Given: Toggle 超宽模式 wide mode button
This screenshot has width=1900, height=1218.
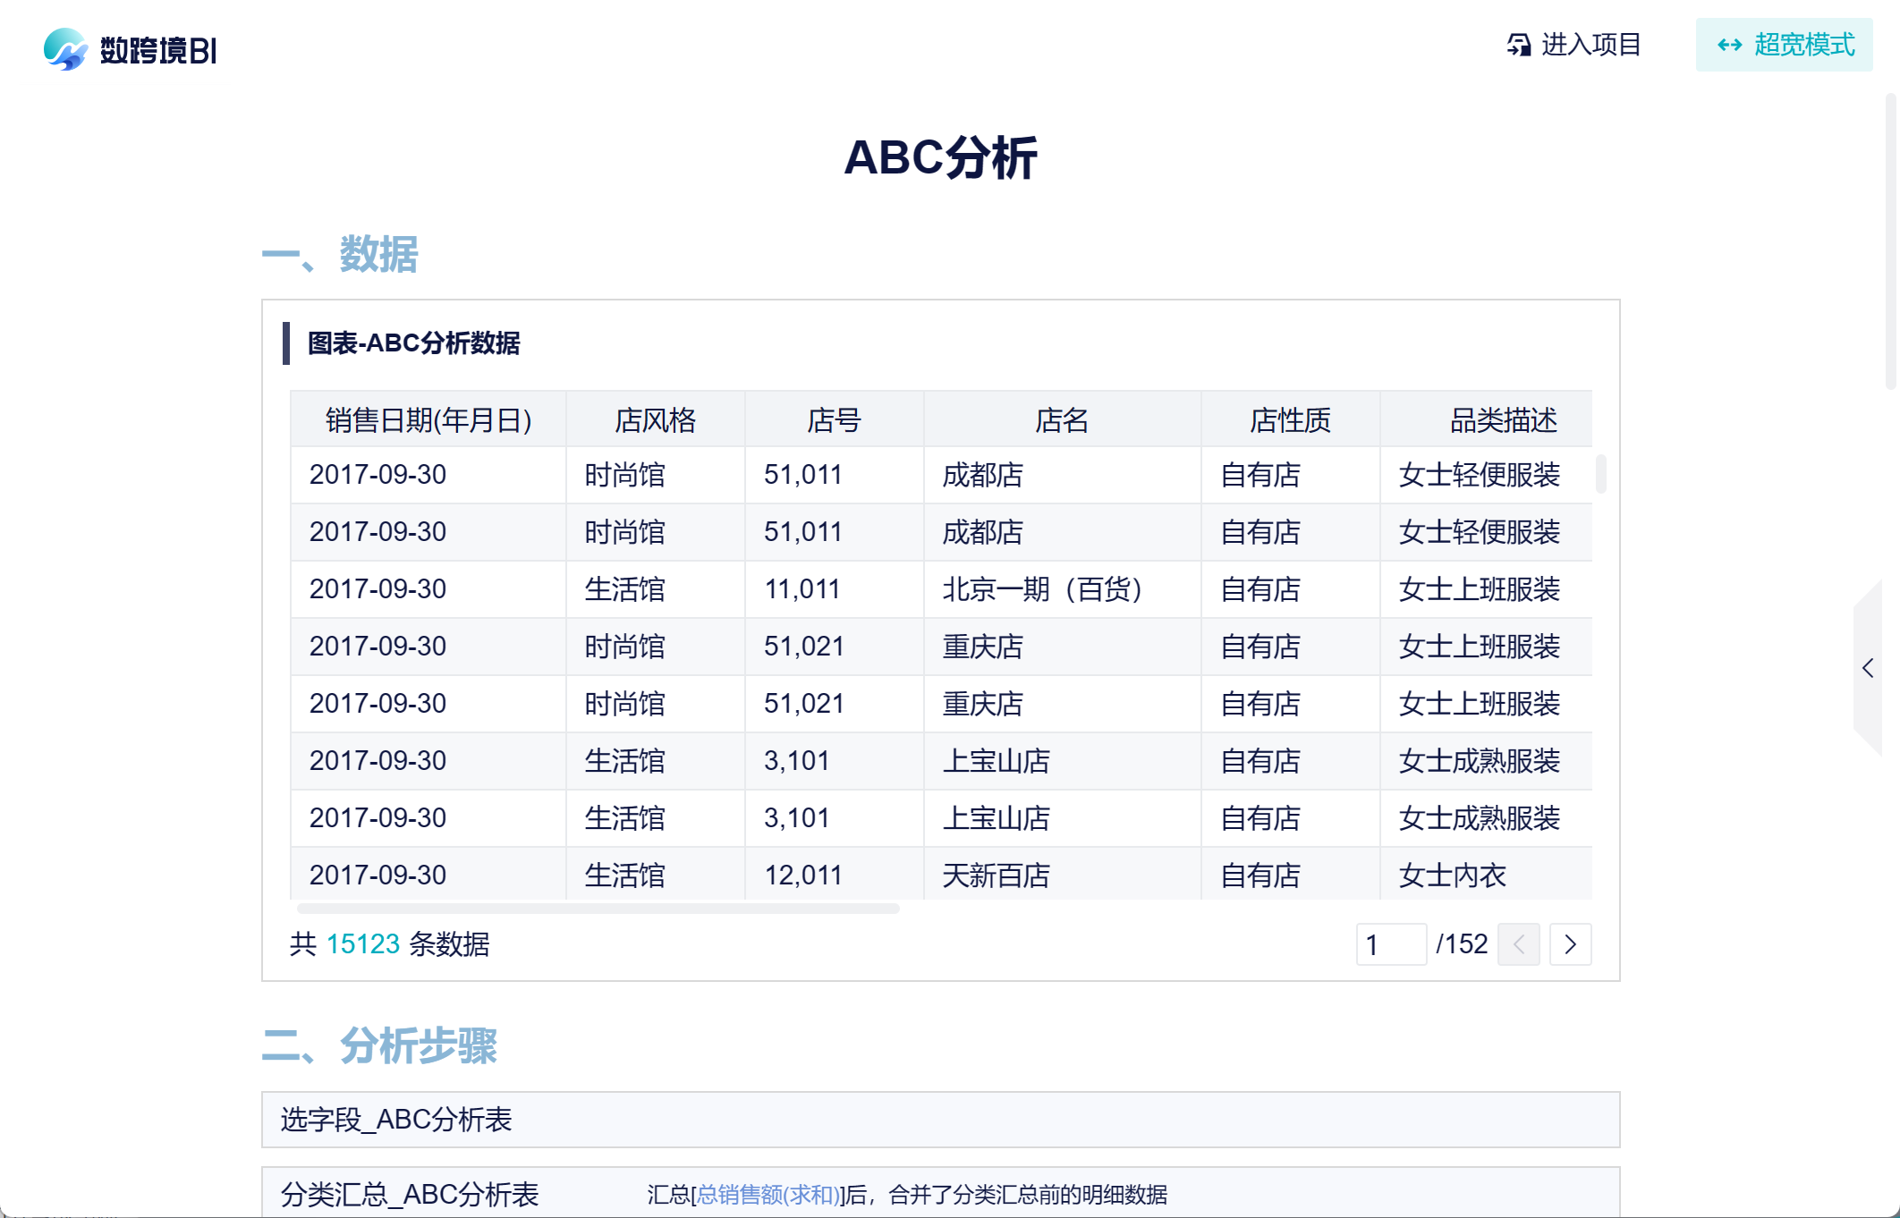Looking at the screenshot, I should (x=1784, y=45).
